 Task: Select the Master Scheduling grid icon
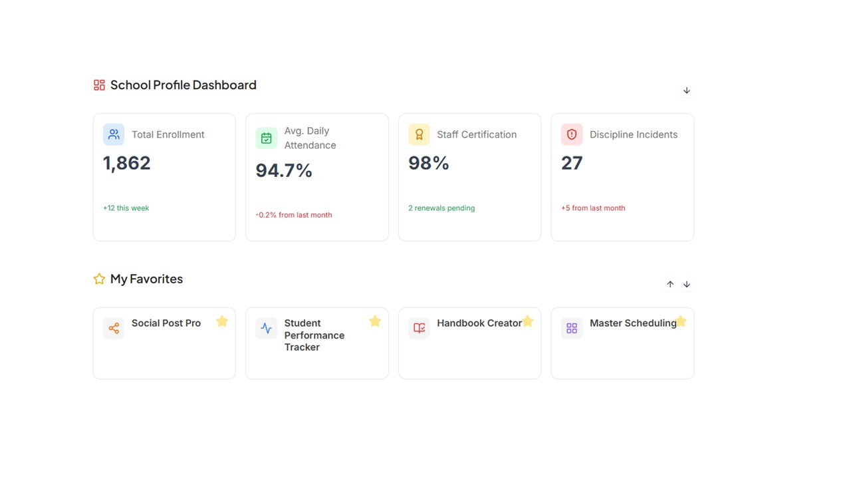click(x=571, y=328)
